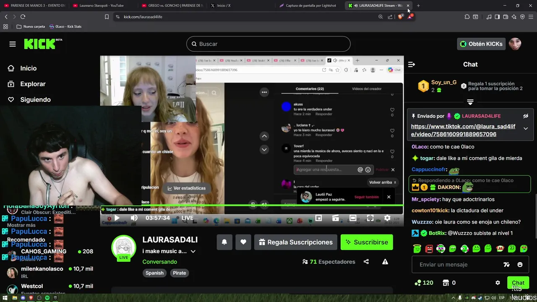Screen dimensions: 537x302
Task: Hide the pinned message
Action: 526,116
